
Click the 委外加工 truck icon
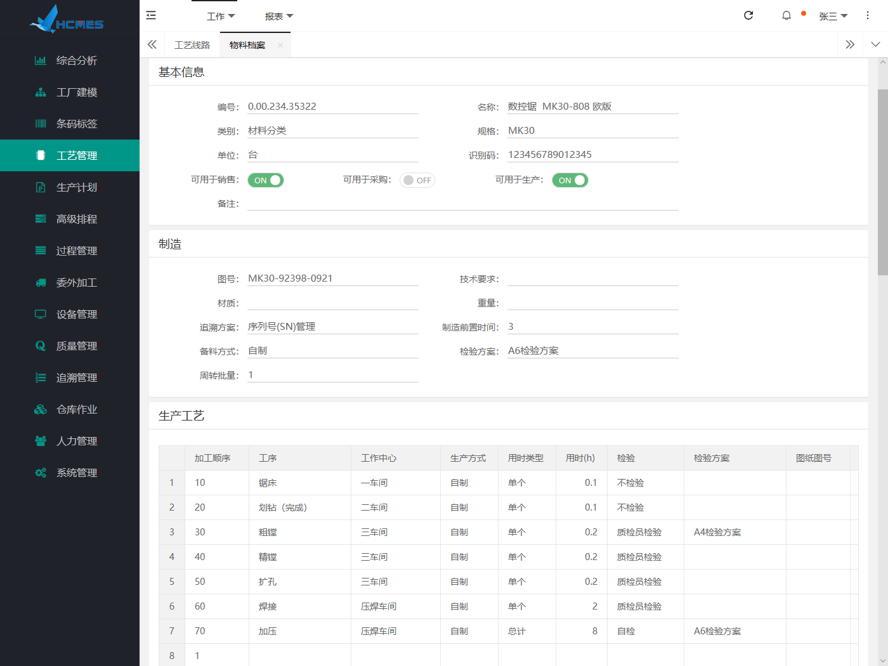tap(41, 282)
